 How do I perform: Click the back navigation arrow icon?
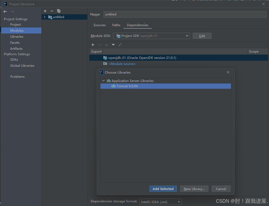pos(5,11)
